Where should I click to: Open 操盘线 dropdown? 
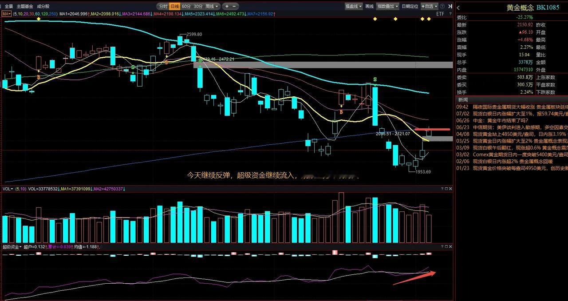(353, 6)
